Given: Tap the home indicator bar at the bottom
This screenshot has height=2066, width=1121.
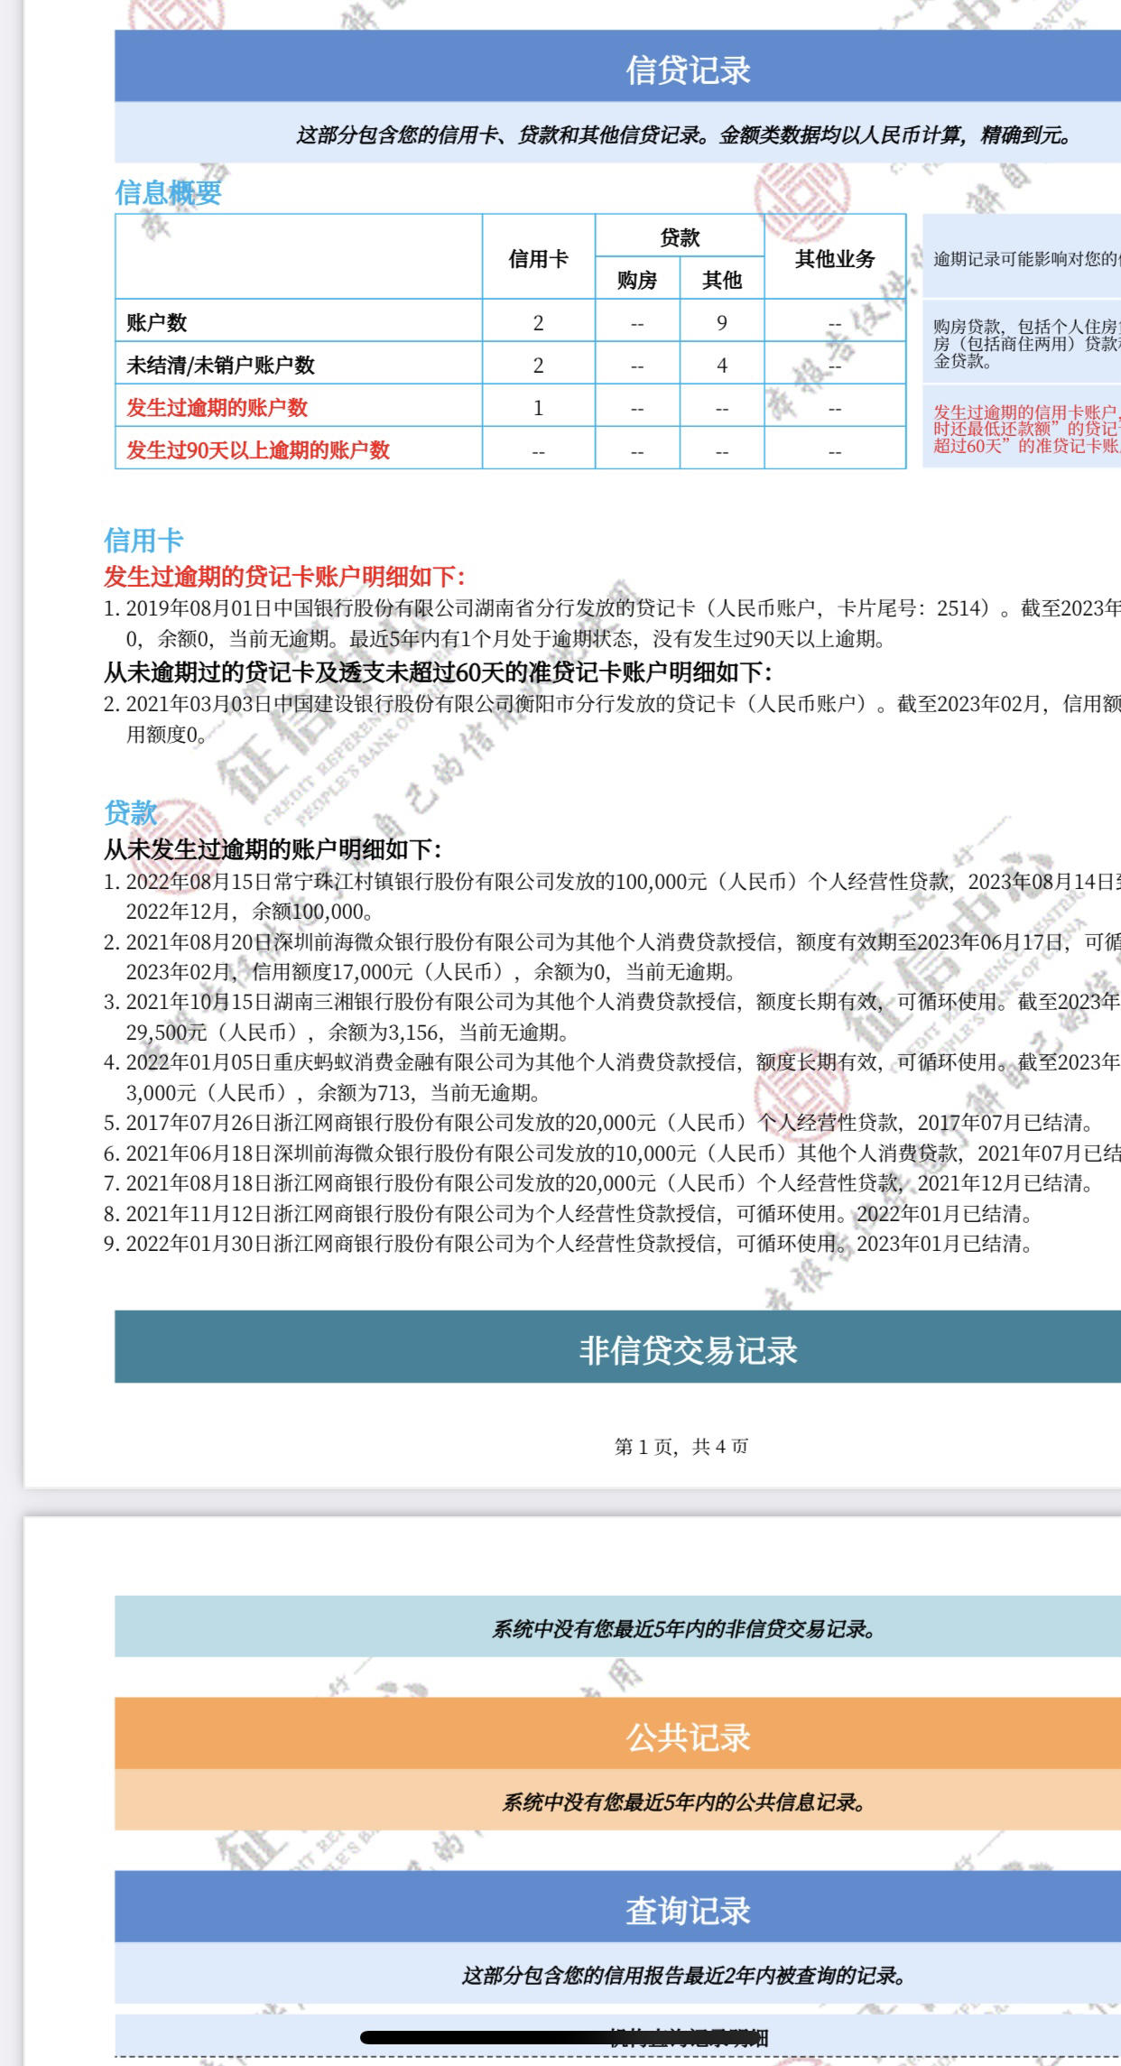Looking at the screenshot, I should pos(560,2037).
